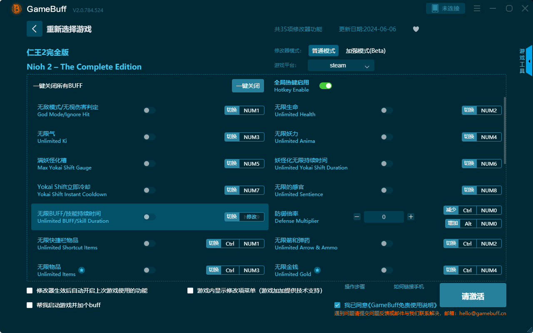Expand the game tools side panel

coord(529,61)
